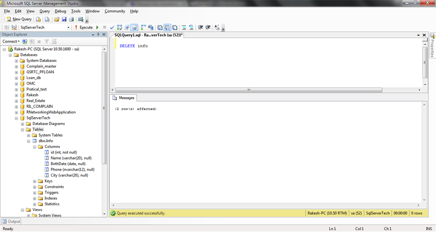Click the Open File folder icon
Image resolution: width=436 pixels, height=232 pixels.
coord(57,19)
